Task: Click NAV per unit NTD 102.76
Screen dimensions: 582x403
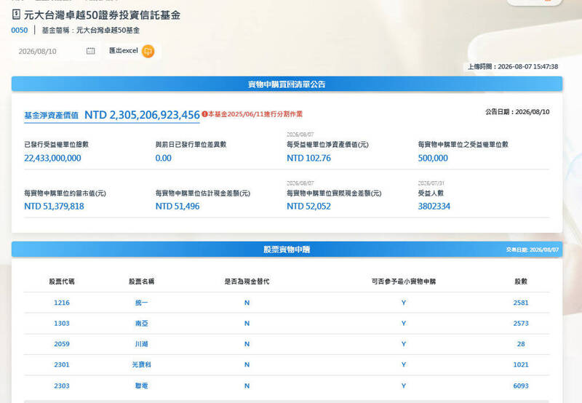Action: pos(308,158)
